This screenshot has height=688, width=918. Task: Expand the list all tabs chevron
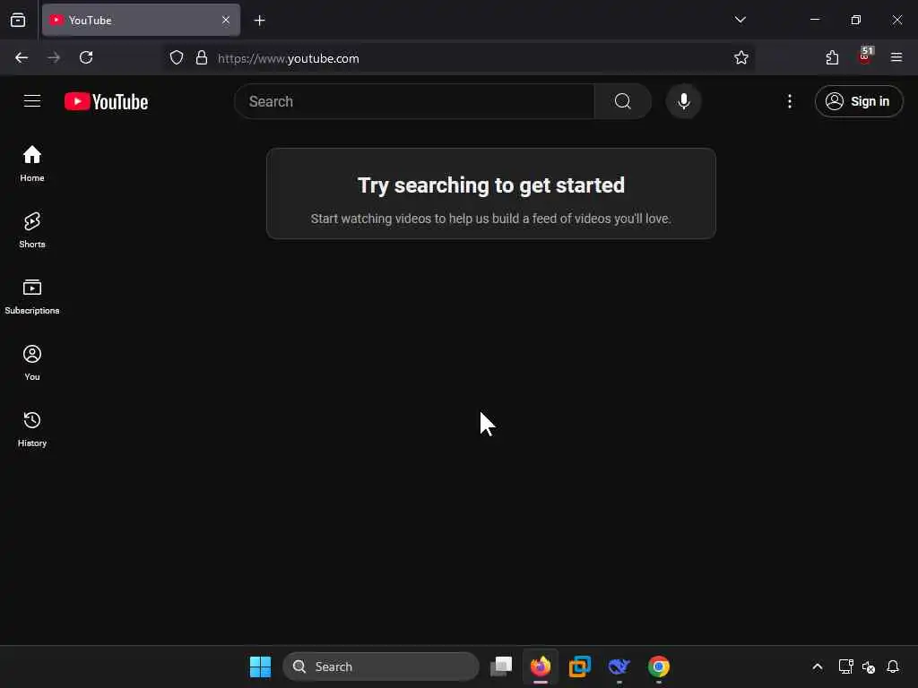[x=740, y=20]
